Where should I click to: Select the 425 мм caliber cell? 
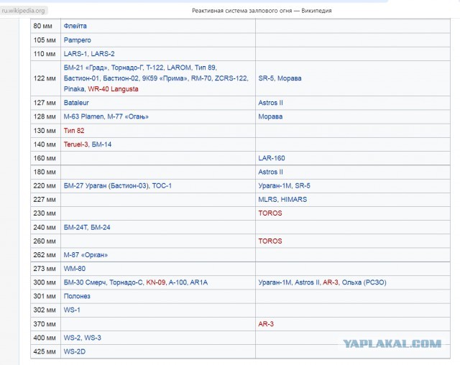point(45,351)
